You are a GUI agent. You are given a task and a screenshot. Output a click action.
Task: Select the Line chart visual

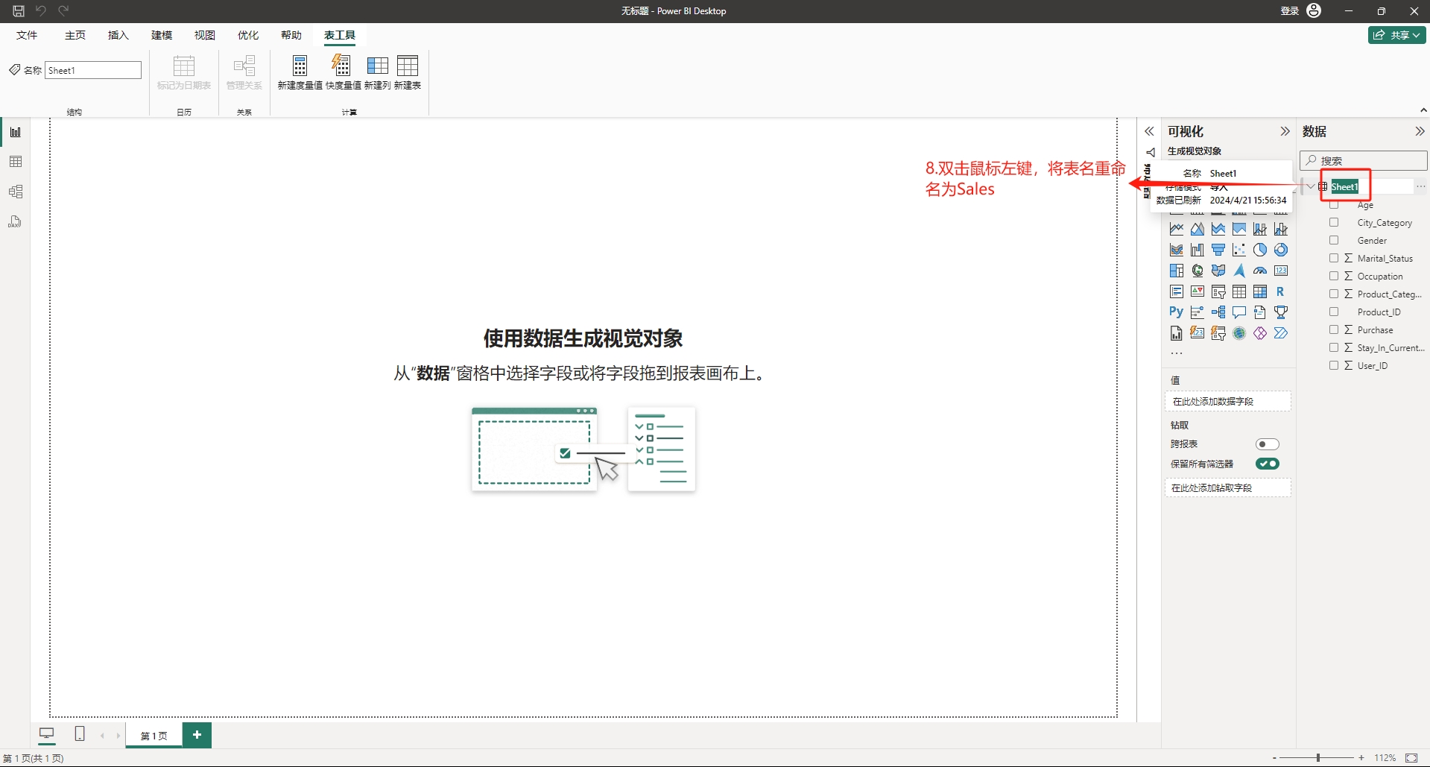coord(1177,229)
